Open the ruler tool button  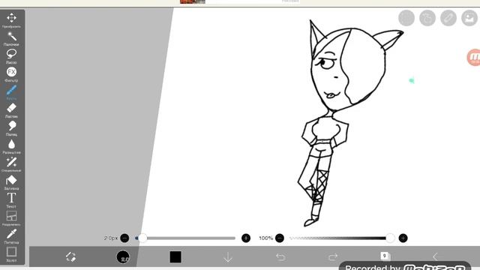(448, 18)
